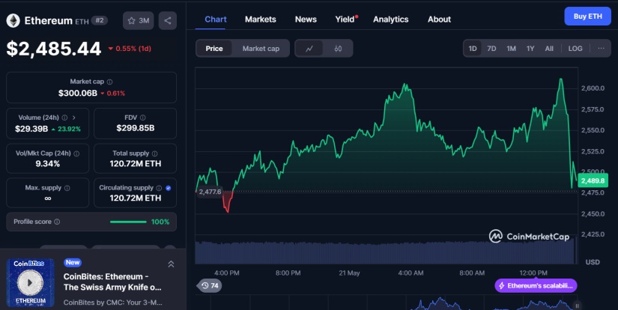
Task: Toggle chart to Market cap view
Action: [x=261, y=49]
